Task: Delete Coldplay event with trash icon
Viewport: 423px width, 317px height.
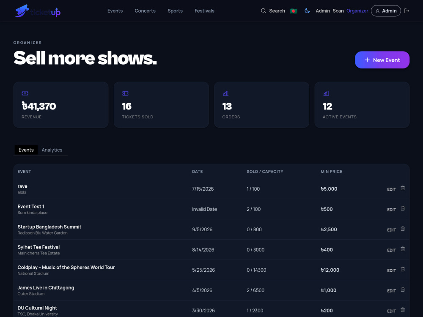Action: tap(403, 269)
